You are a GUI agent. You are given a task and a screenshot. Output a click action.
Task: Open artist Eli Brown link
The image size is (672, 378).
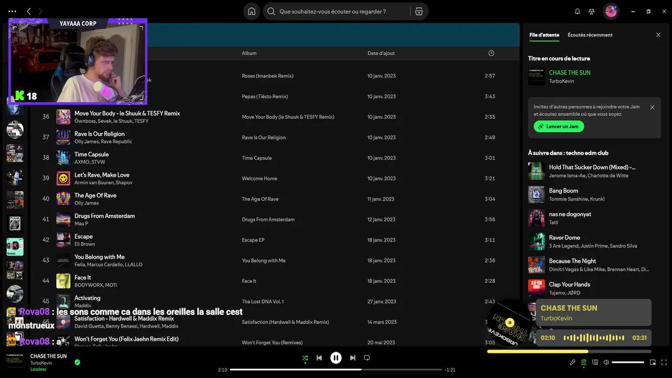pyautogui.click(x=85, y=244)
